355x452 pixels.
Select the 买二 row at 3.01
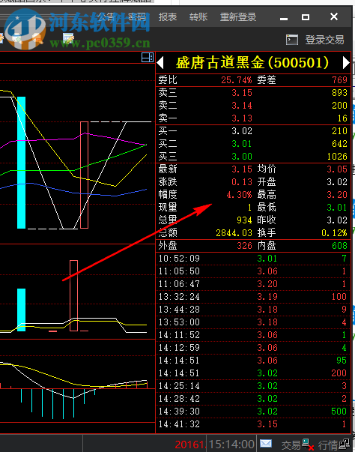(253, 144)
